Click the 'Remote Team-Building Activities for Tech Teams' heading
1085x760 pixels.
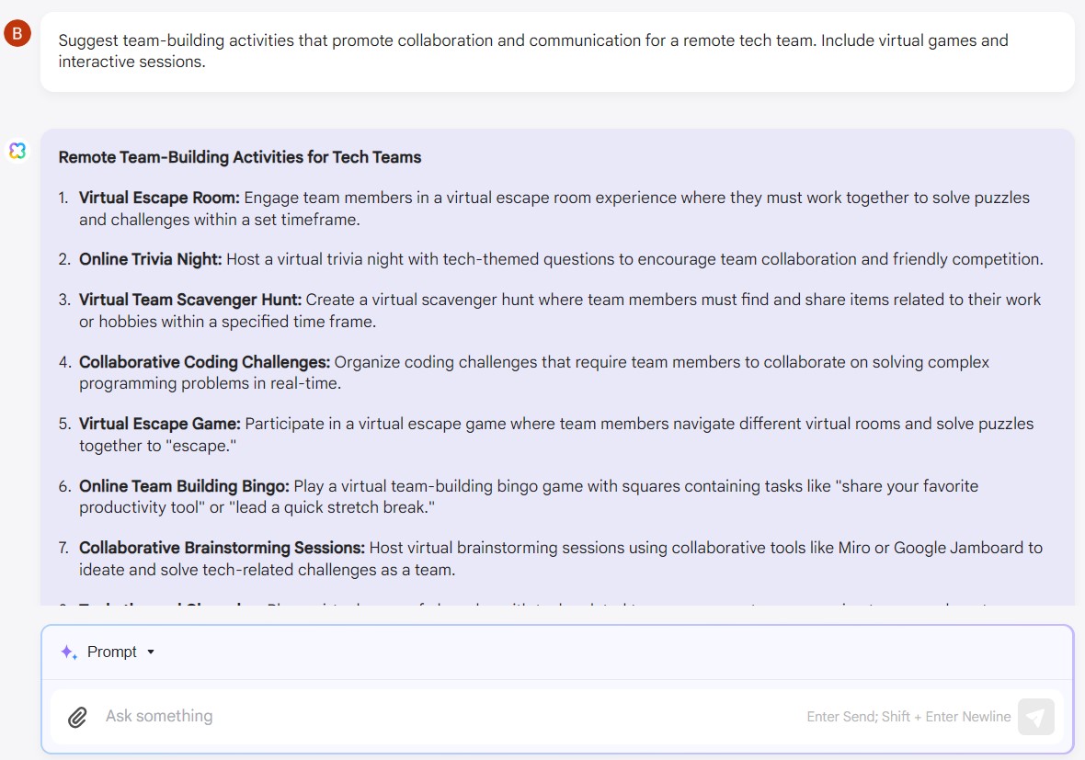(239, 157)
